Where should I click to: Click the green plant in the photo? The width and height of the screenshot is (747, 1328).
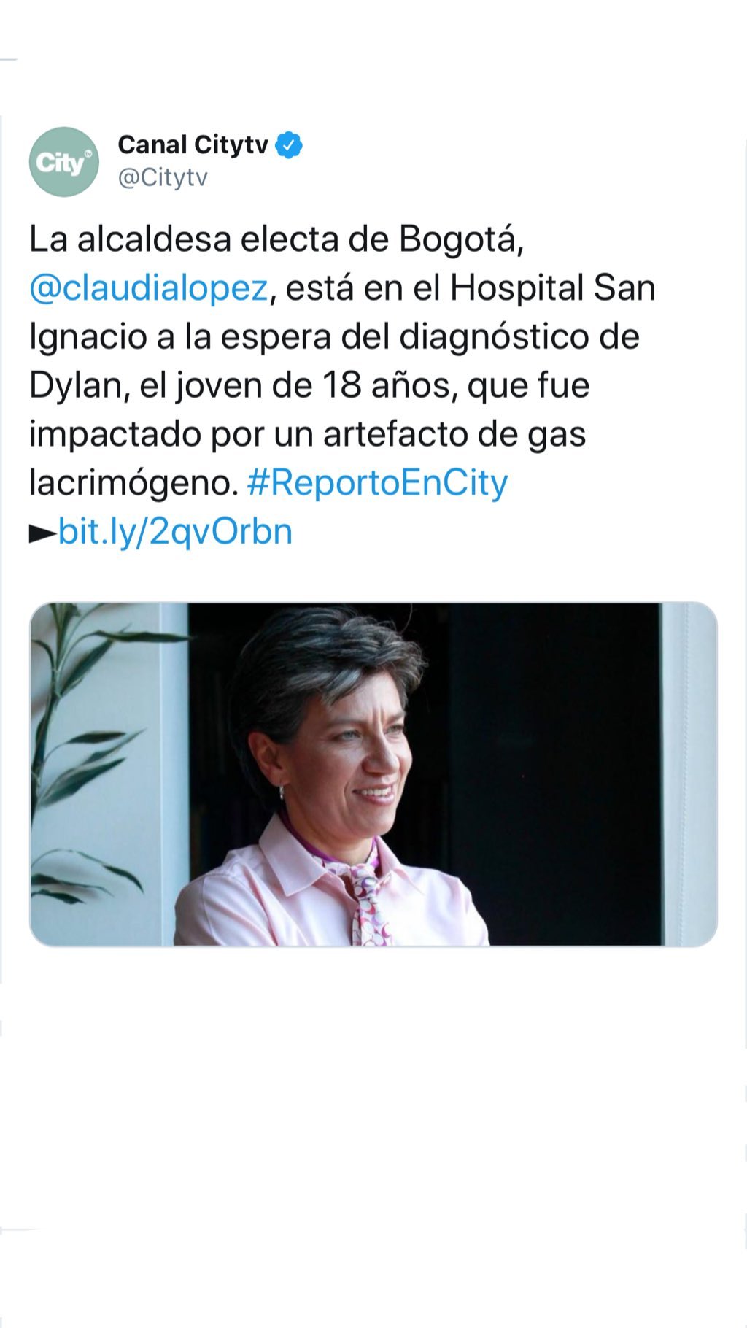click(x=80, y=752)
